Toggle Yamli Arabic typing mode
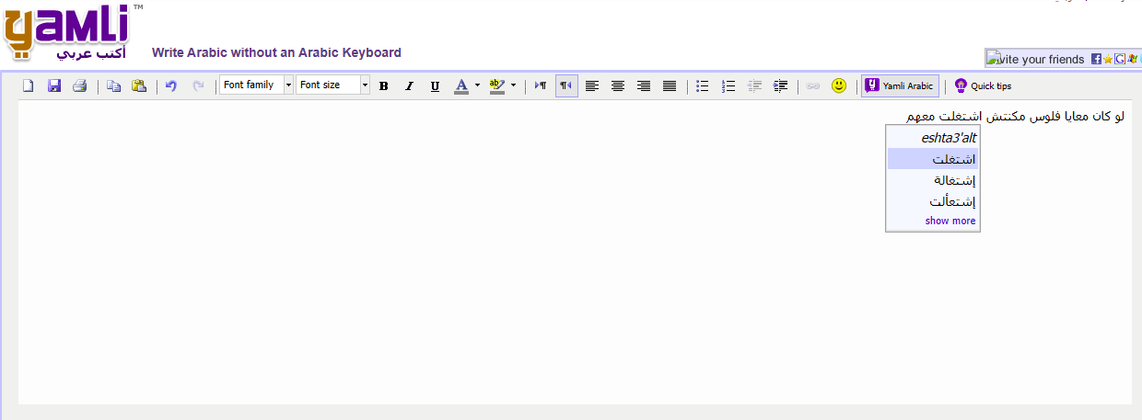 [900, 85]
